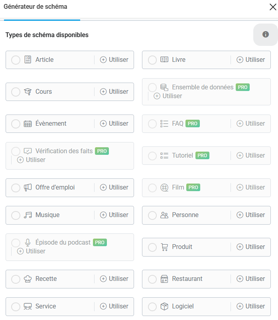Screen dimensions: 278x320
Task: Click the Musique note icon
Action: pyautogui.click(x=28, y=215)
